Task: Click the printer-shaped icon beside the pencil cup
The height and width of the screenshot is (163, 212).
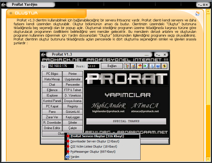Action: pos(133,66)
